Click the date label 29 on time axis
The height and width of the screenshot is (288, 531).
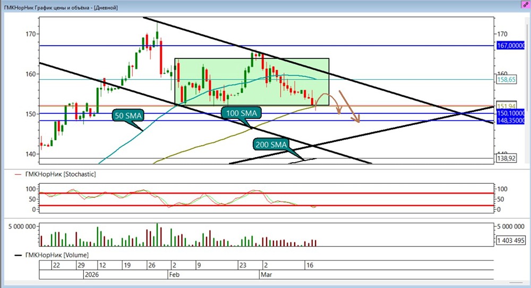(x=81, y=265)
